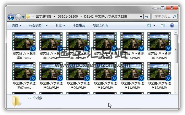185x115 pixels.
Task: Expand the arrow after 国学资料馆 breadcrumb
Action: (x=54, y=17)
